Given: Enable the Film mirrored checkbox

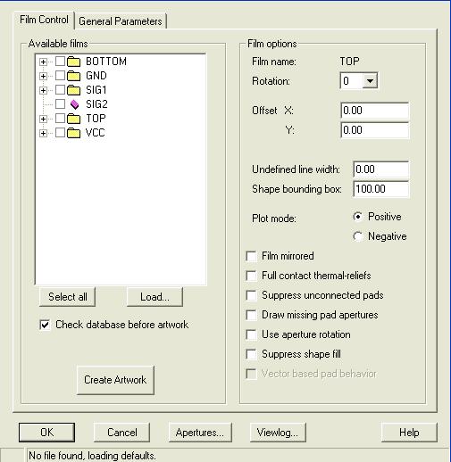Looking at the screenshot, I should [x=251, y=256].
